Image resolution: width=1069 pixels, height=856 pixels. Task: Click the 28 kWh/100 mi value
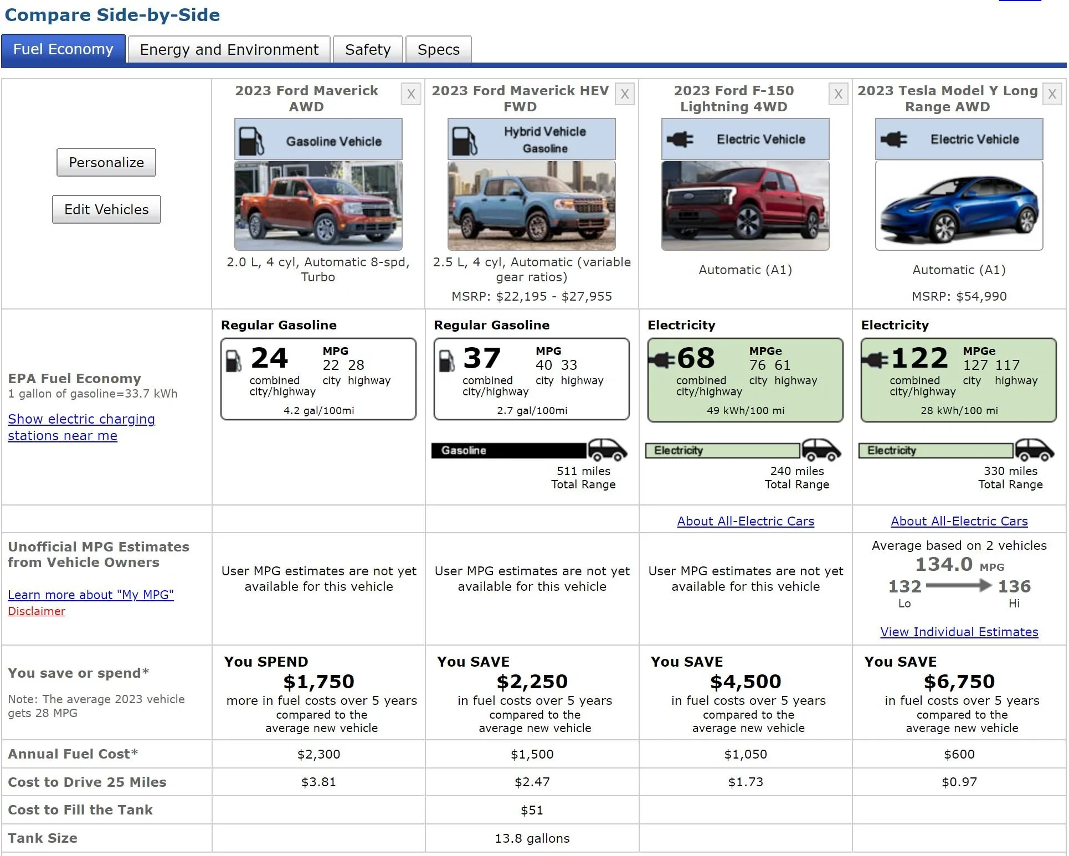pos(959,410)
